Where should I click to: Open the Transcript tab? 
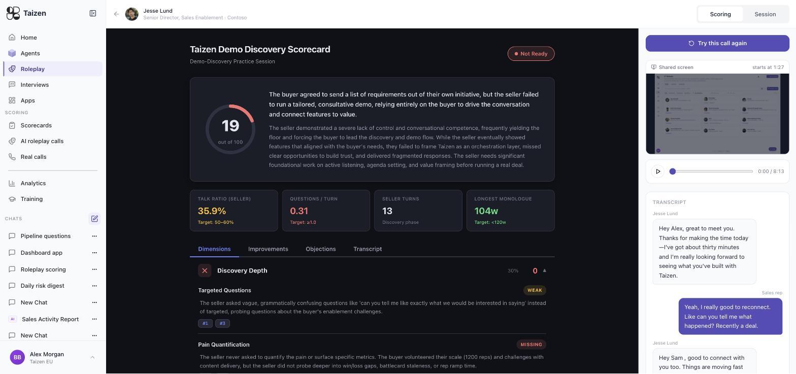(368, 249)
